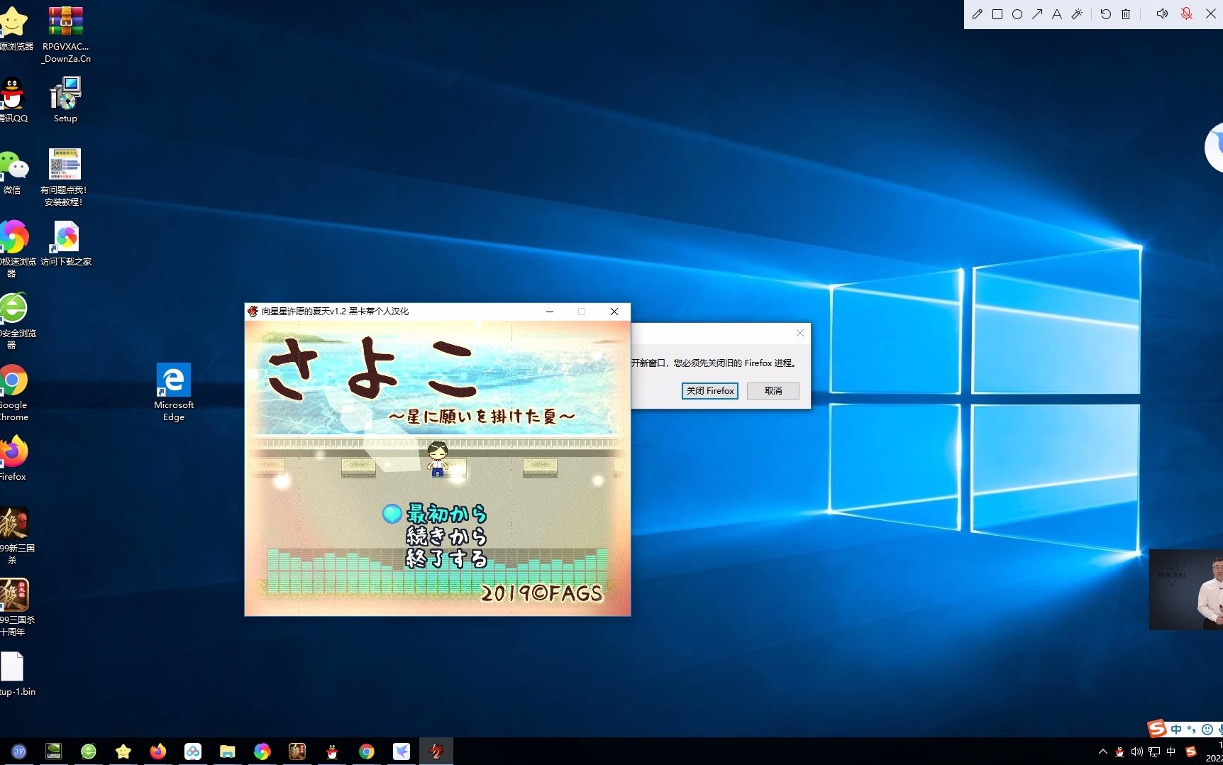Toggle the 中 Chinese mode on Sogou IME bar
The height and width of the screenshot is (765, 1223).
tap(1176, 729)
